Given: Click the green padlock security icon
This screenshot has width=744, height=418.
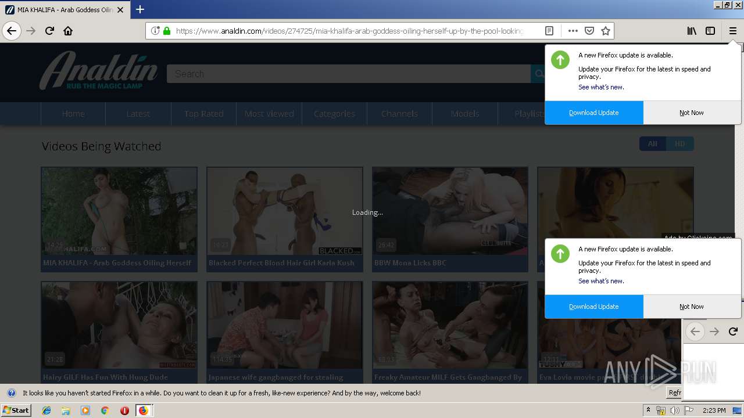Looking at the screenshot, I should [x=167, y=31].
